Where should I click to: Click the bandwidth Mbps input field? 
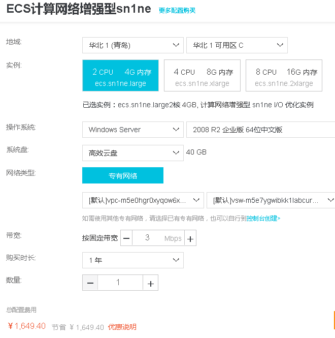[158, 238]
